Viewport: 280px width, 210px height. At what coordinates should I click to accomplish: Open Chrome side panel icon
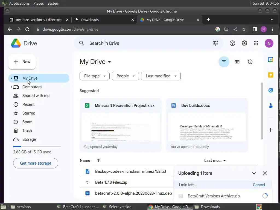[x=255, y=29]
